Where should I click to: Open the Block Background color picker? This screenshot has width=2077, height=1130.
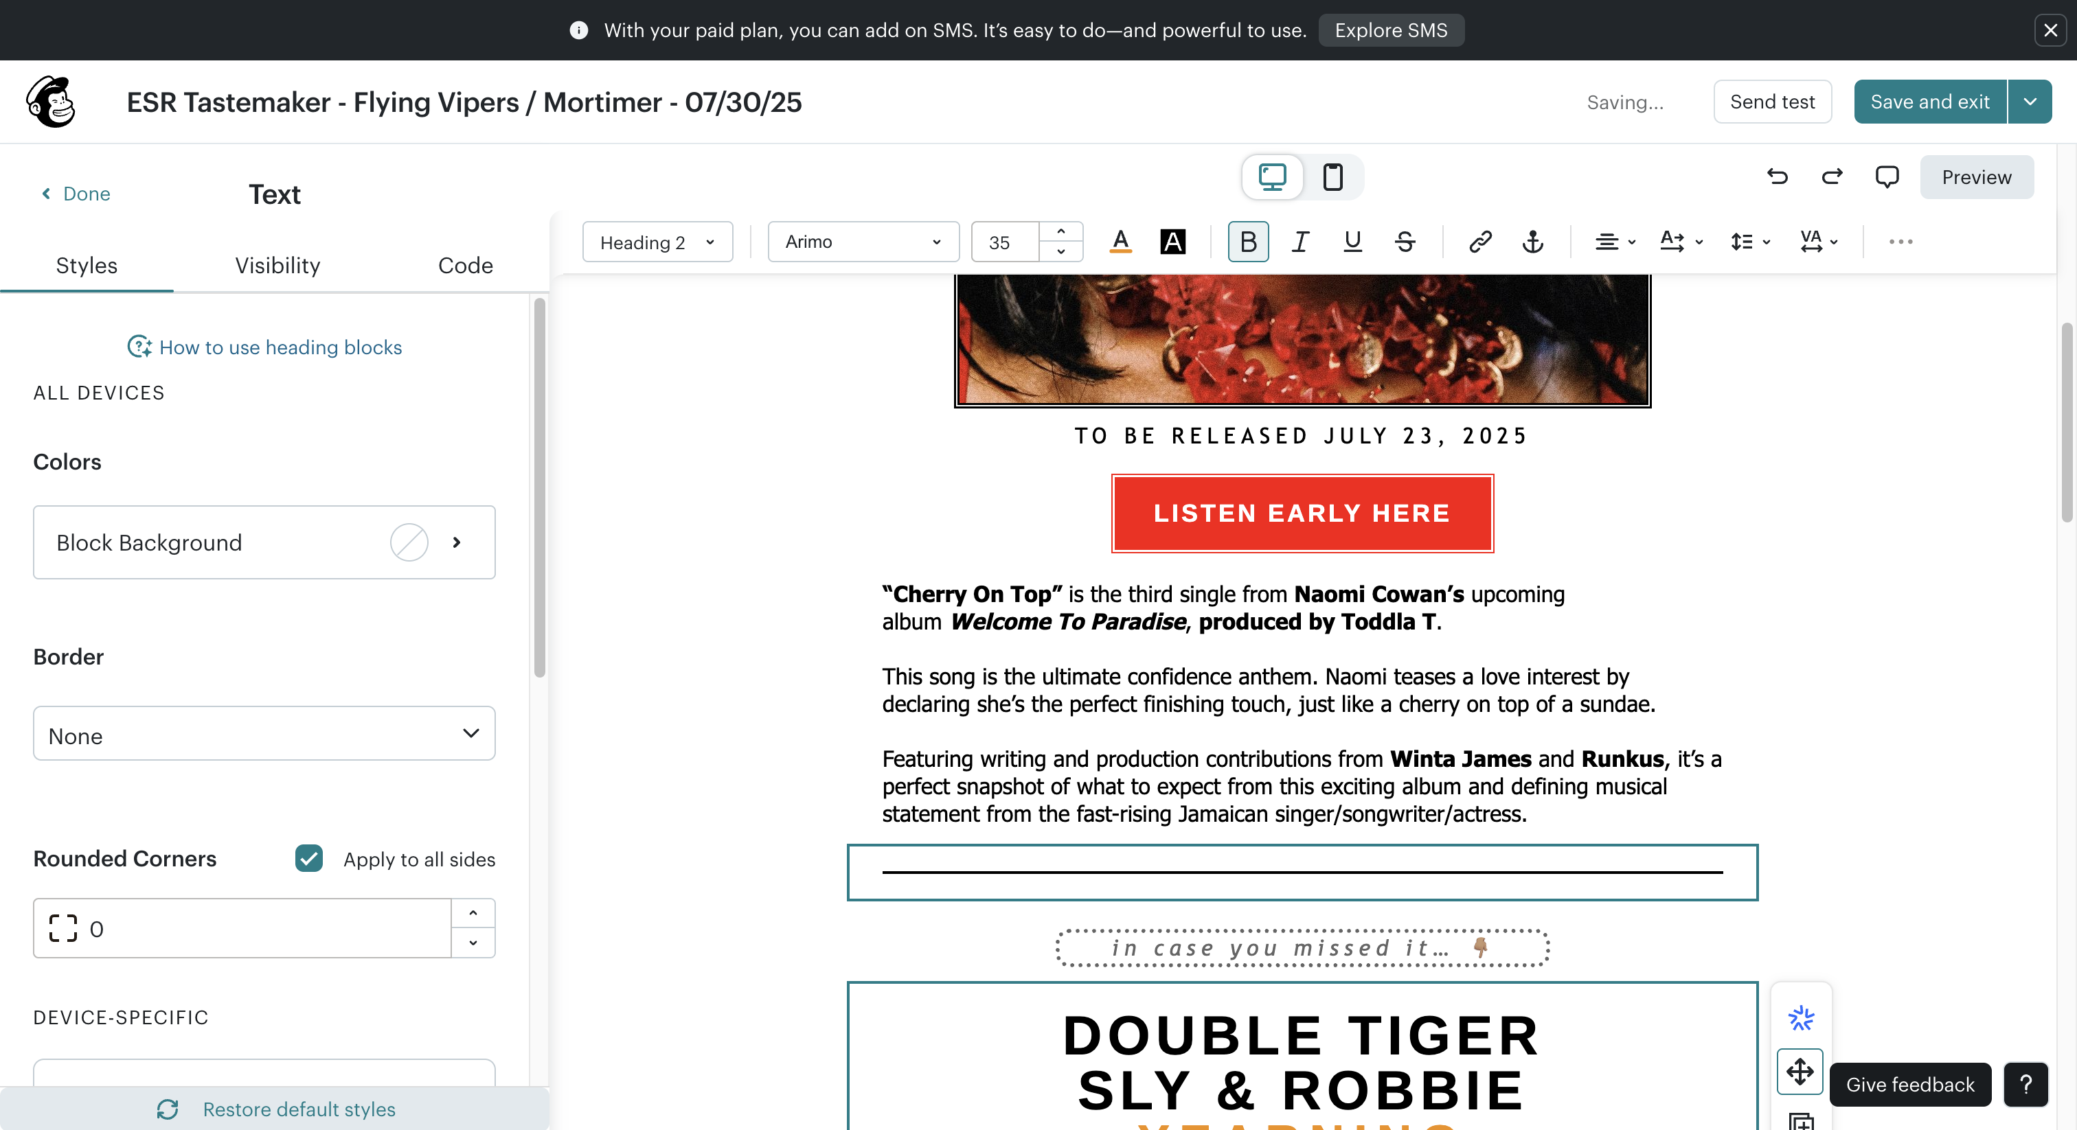click(409, 542)
